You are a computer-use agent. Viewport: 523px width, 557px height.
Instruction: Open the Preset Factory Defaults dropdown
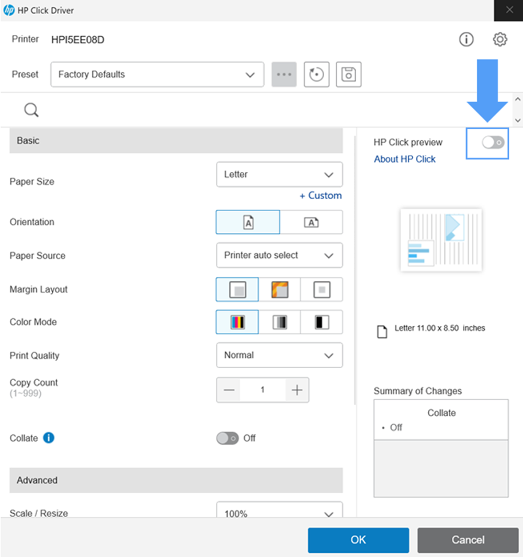pos(157,75)
